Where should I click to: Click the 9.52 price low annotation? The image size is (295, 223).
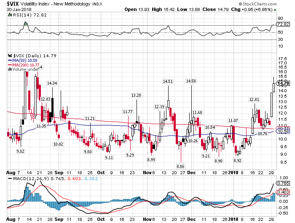[x=20, y=151]
